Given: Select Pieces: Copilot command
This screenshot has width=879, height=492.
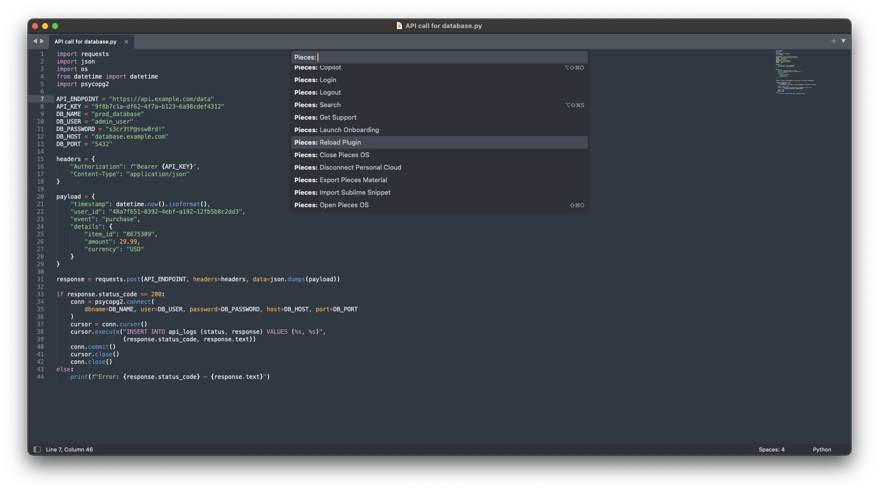Looking at the screenshot, I should [439, 68].
